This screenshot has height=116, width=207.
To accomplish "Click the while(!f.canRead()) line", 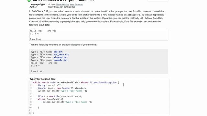I will (x=50, y=99).
